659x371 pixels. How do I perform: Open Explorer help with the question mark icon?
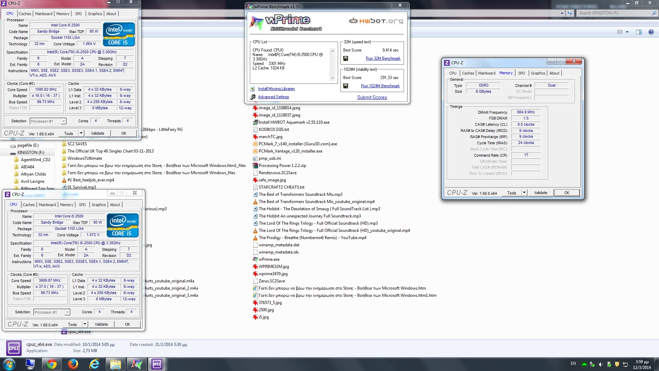coord(651,32)
